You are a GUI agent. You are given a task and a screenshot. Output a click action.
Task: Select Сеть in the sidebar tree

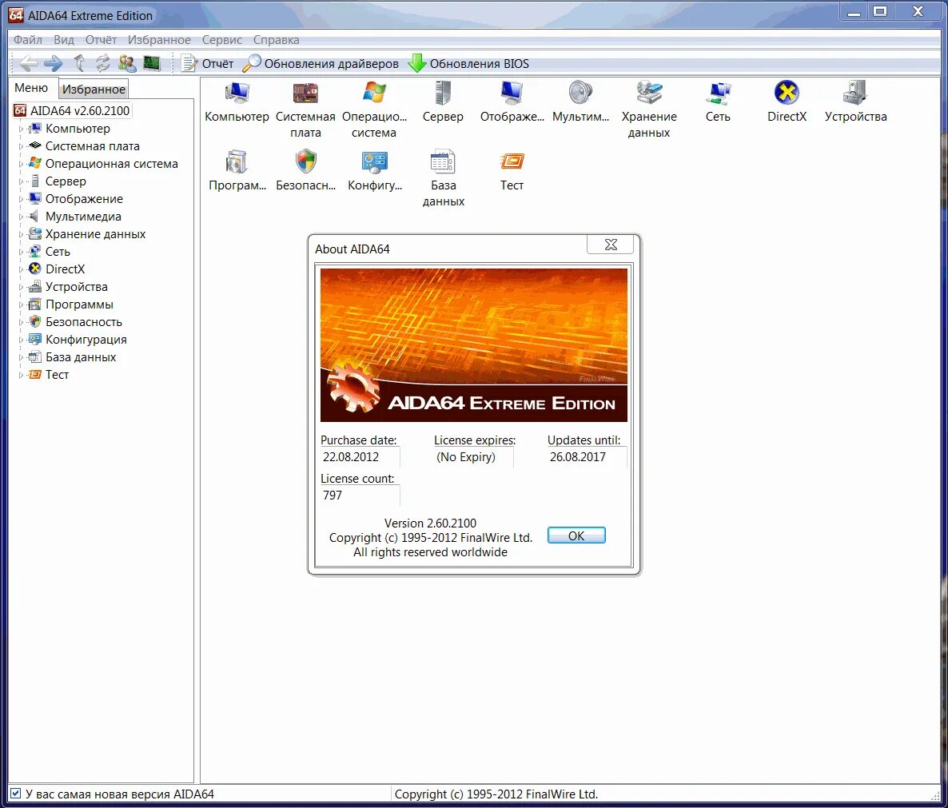58,252
